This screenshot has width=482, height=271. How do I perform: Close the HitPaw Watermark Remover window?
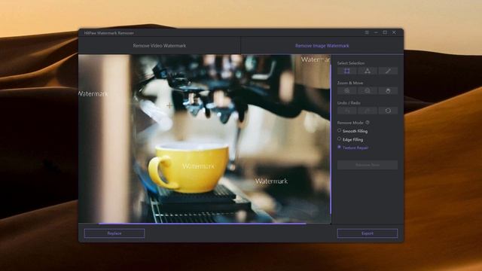pyautogui.click(x=394, y=32)
